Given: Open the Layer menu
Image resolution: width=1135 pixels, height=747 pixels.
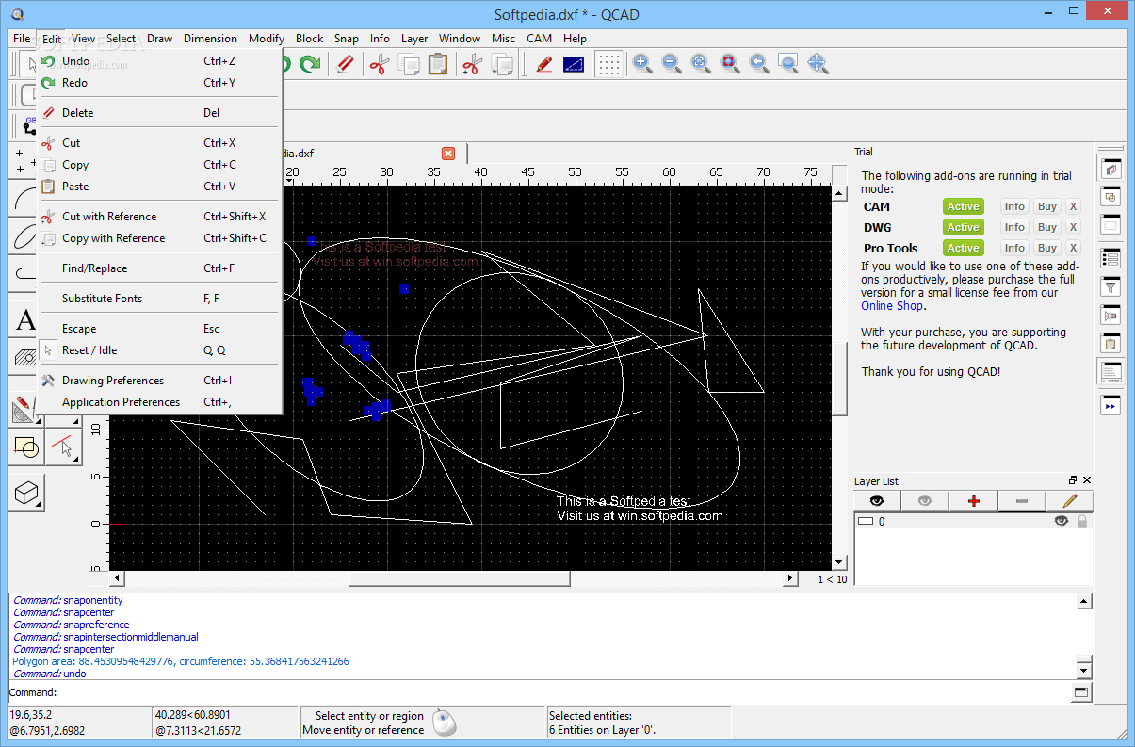Looking at the screenshot, I should pos(414,39).
